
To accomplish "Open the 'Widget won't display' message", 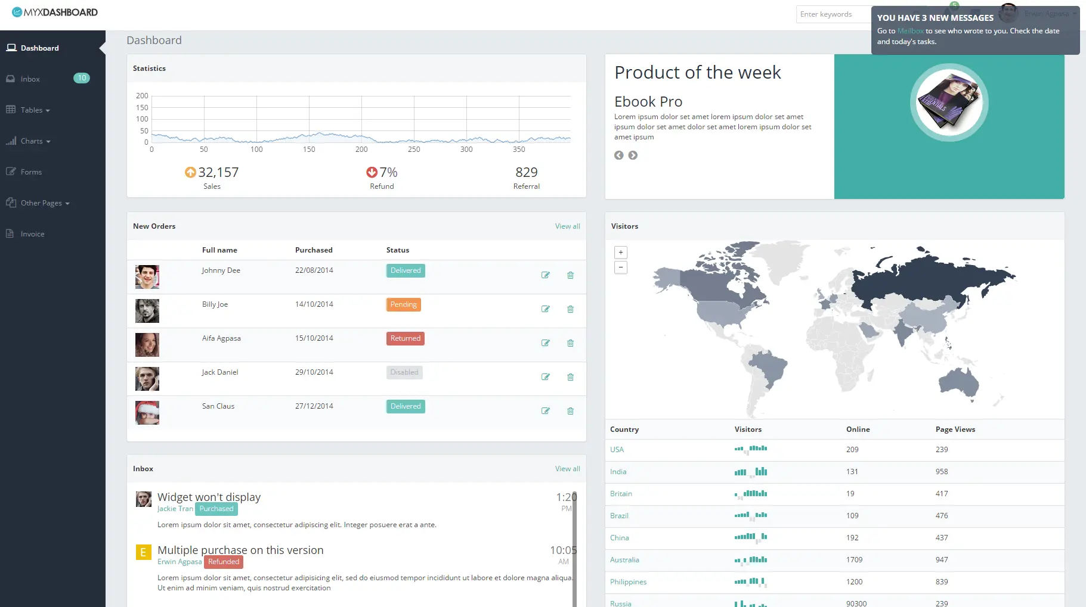I will click(209, 497).
